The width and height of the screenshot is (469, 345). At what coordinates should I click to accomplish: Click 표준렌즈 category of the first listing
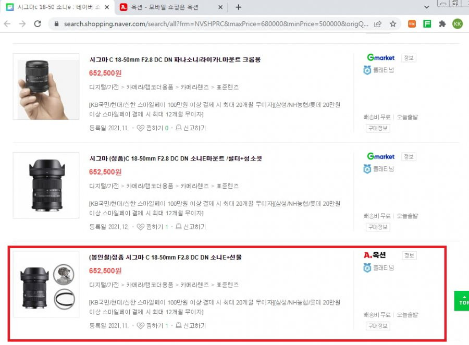[228, 87]
